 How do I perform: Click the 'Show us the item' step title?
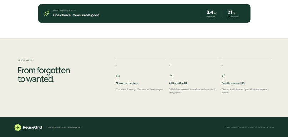tap(127, 83)
